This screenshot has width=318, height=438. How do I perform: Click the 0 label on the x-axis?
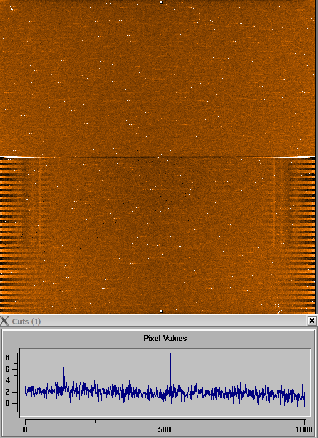point(25,429)
